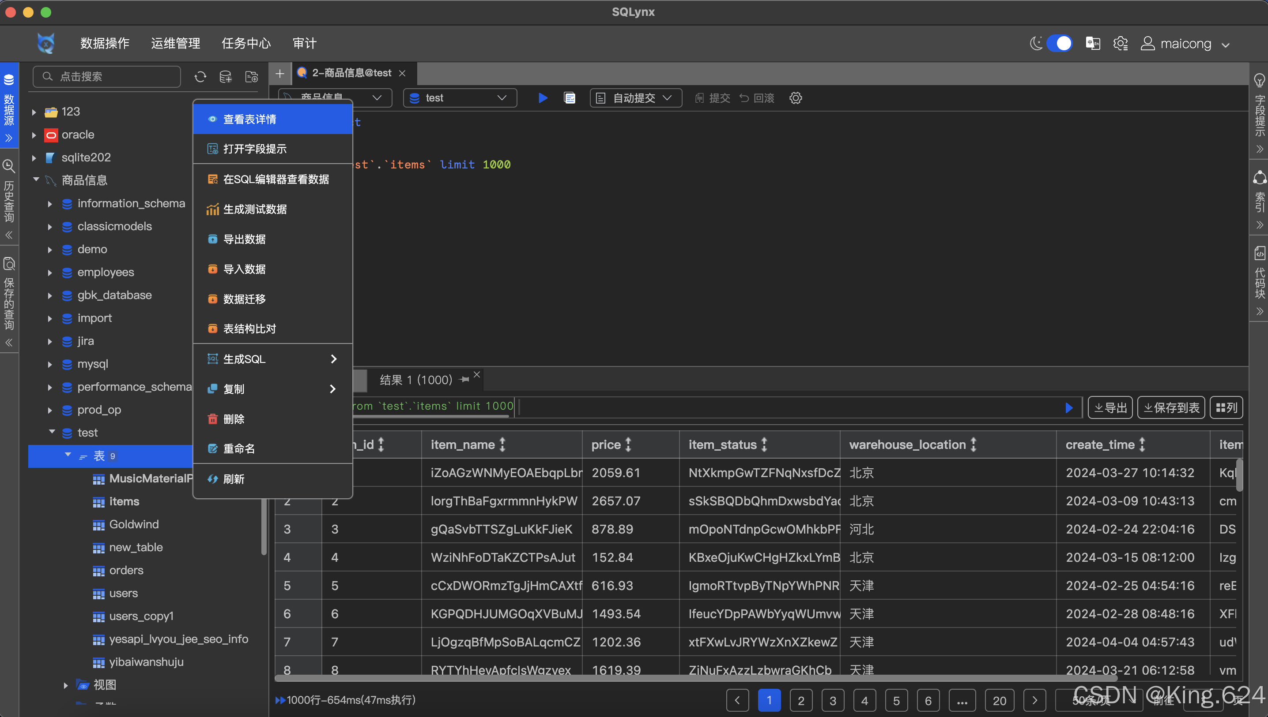Viewport: 1268px width, 717px height.
Task: Click the blue run query button
Action: pos(543,98)
